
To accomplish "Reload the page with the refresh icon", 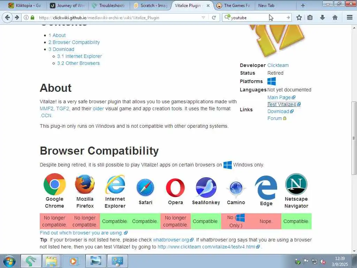I will pos(214,17).
